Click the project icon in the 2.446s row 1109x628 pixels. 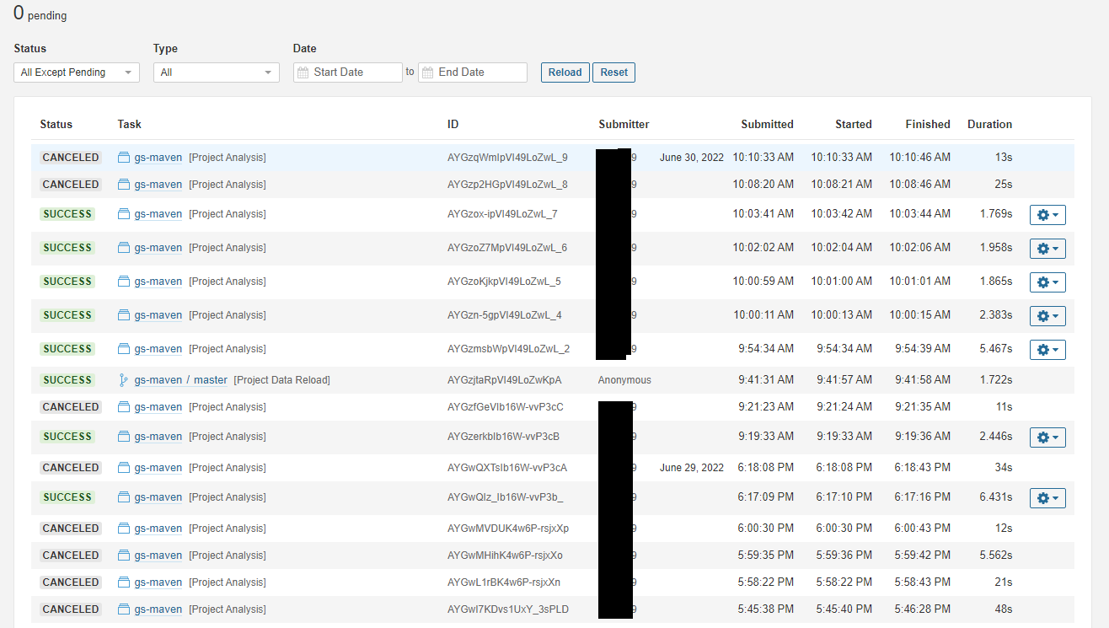click(x=124, y=437)
